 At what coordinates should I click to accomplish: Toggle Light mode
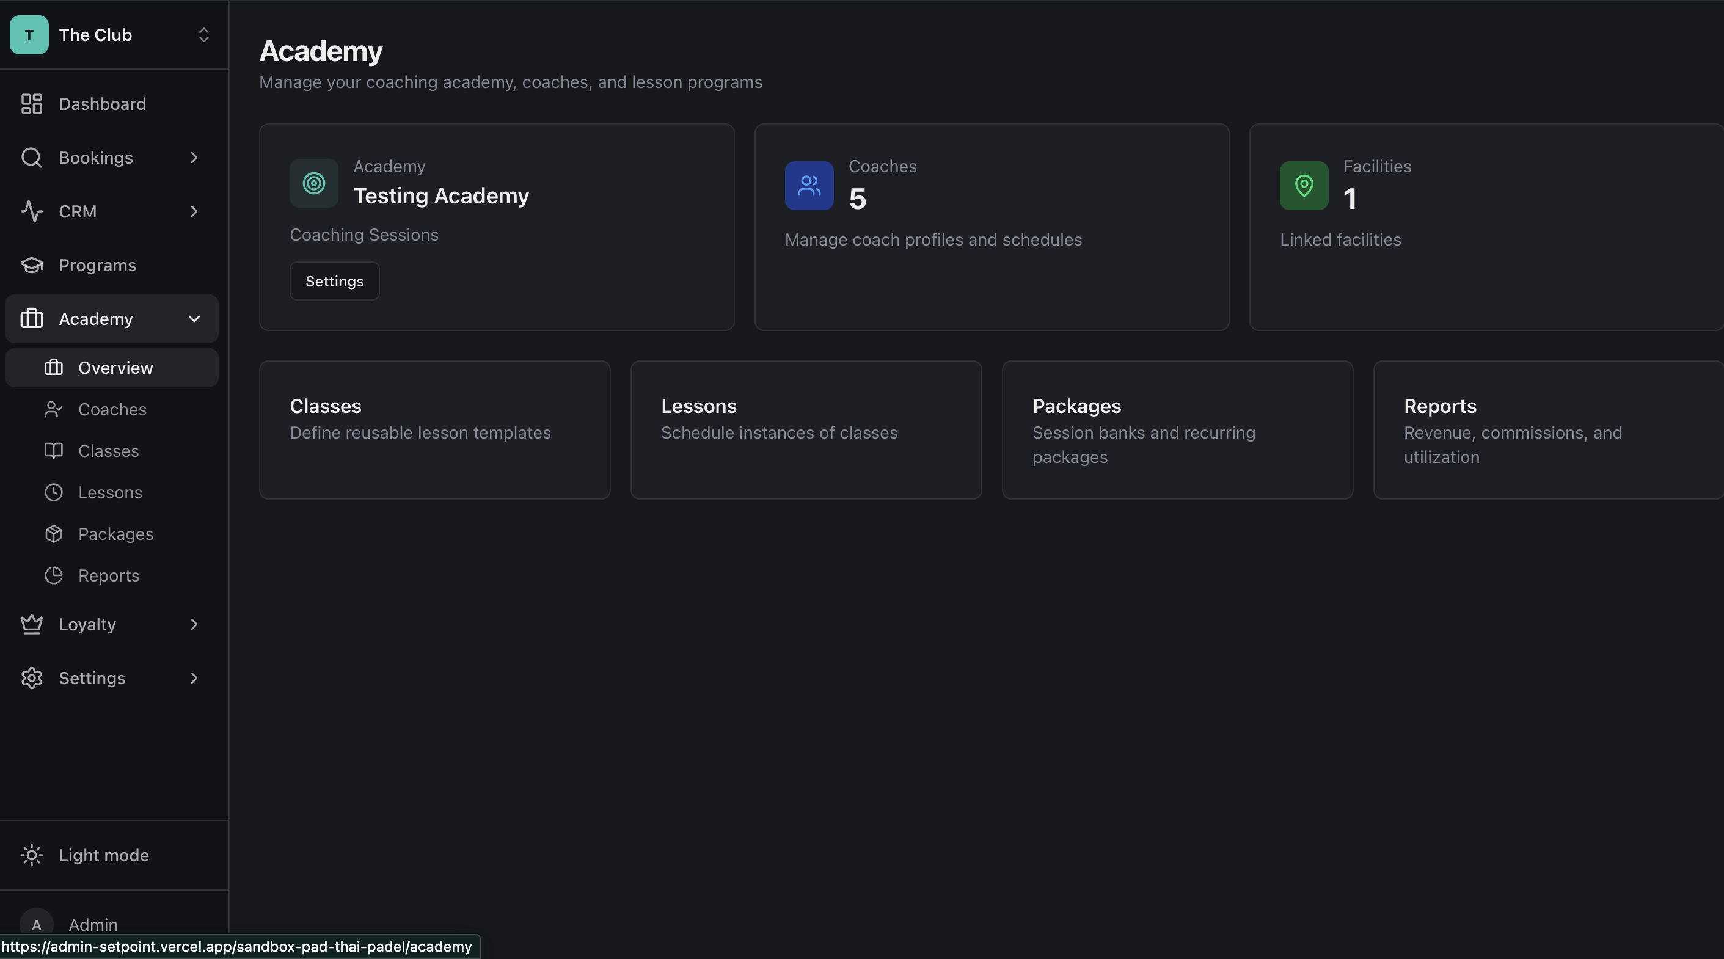(x=111, y=855)
